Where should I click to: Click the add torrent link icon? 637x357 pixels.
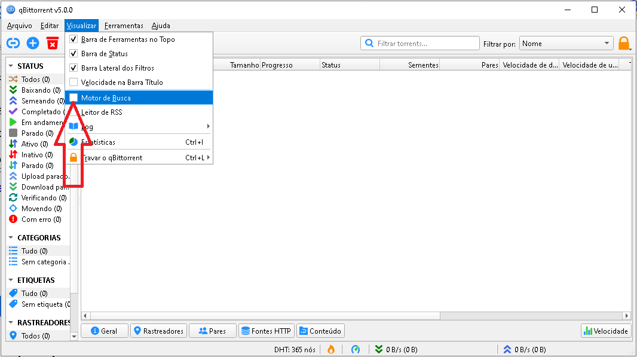tap(13, 42)
